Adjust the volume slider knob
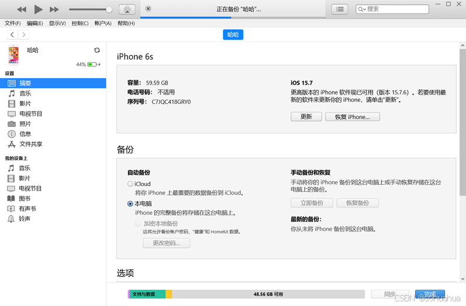The image size is (466, 306). pyautogui.click(x=109, y=9)
